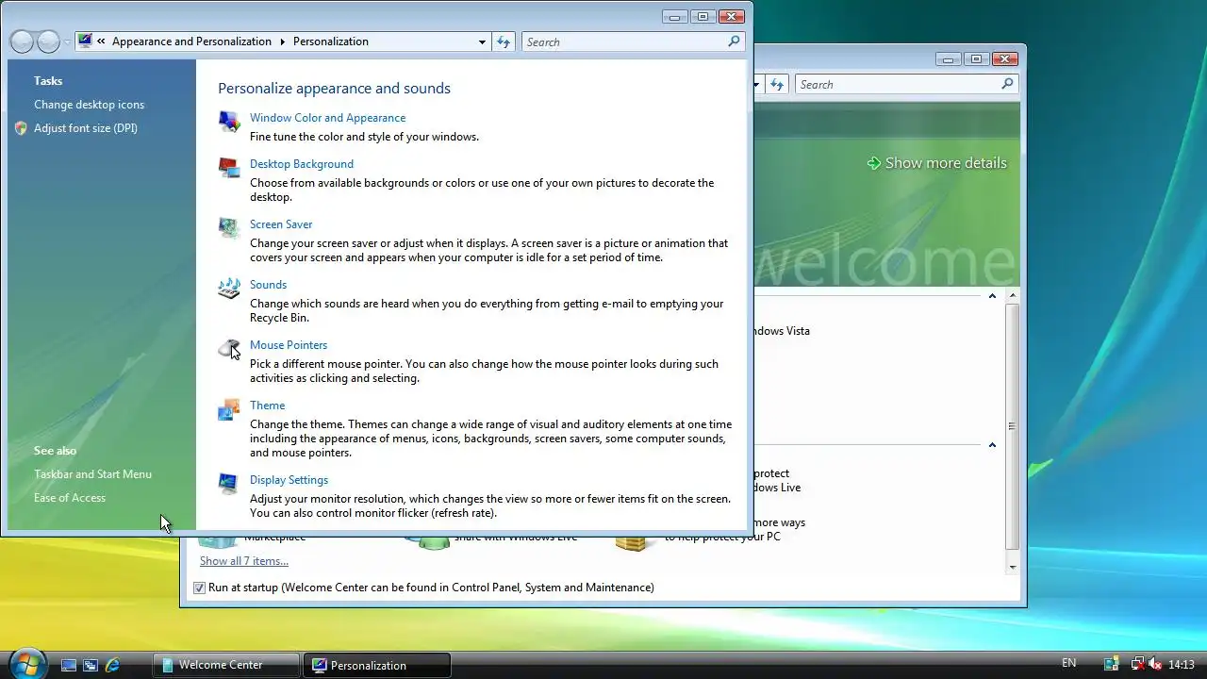Open the Ease of Access link

point(70,498)
